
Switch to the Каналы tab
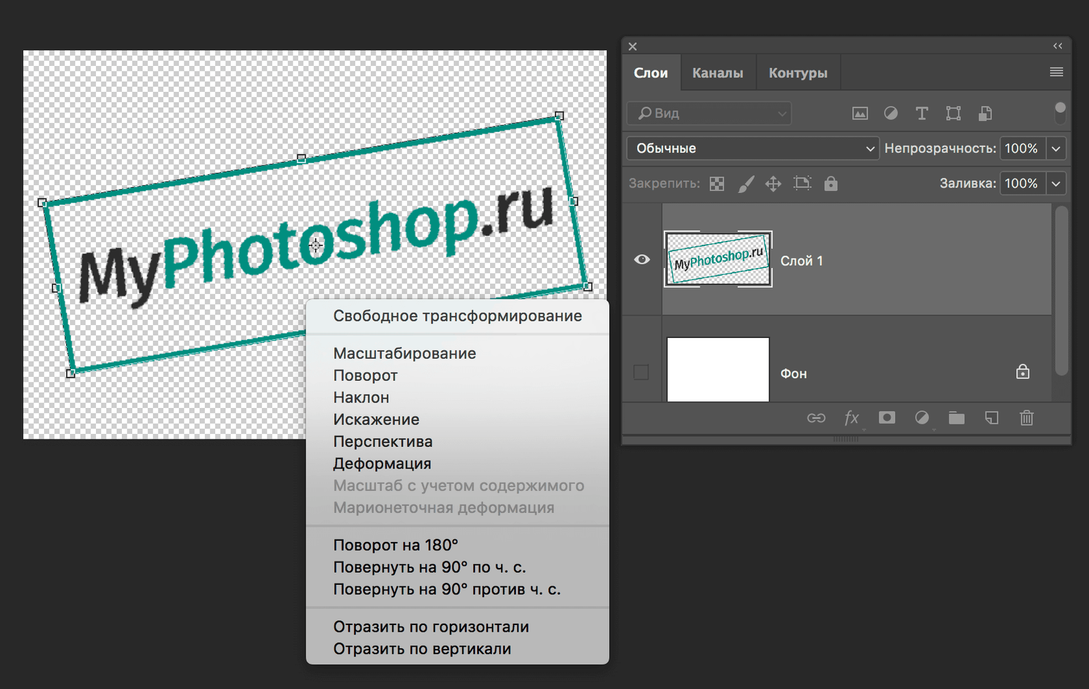[x=717, y=72]
